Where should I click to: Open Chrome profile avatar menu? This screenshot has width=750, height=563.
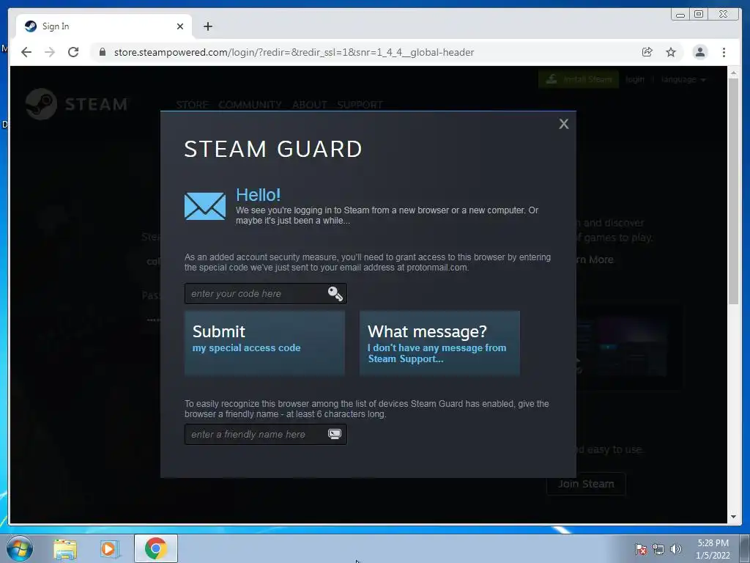(x=699, y=52)
